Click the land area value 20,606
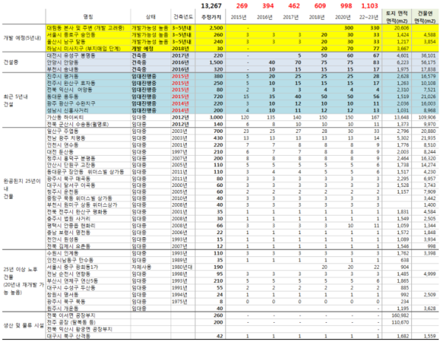443x342 pixels. coord(402,27)
